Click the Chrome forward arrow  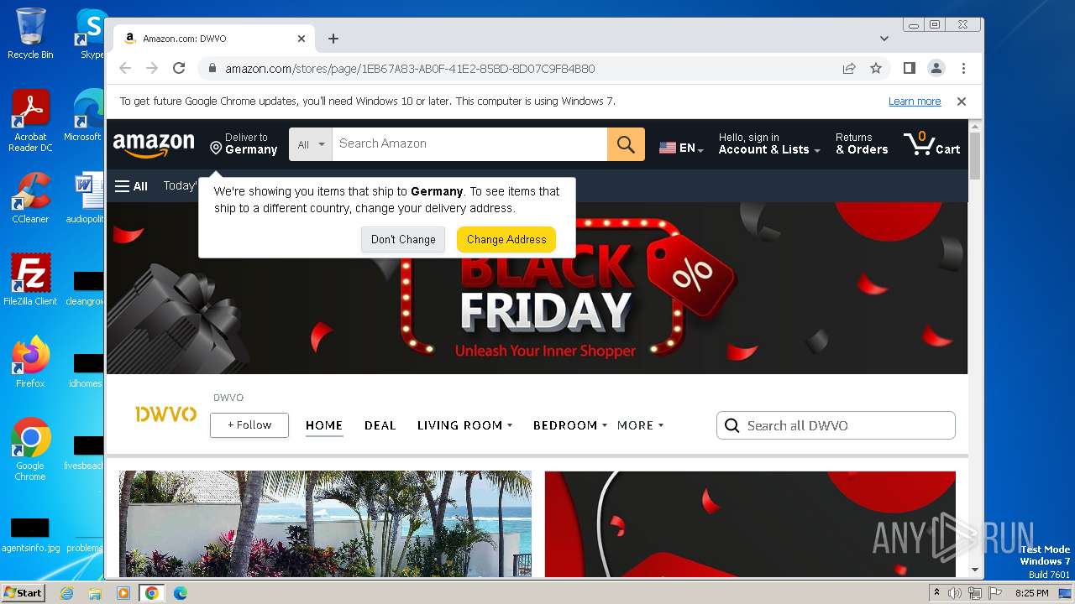click(152, 68)
